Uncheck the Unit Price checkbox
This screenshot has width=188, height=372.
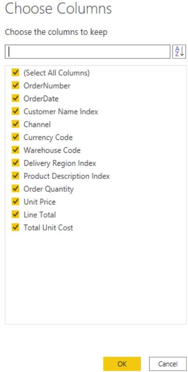(x=16, y=202)
